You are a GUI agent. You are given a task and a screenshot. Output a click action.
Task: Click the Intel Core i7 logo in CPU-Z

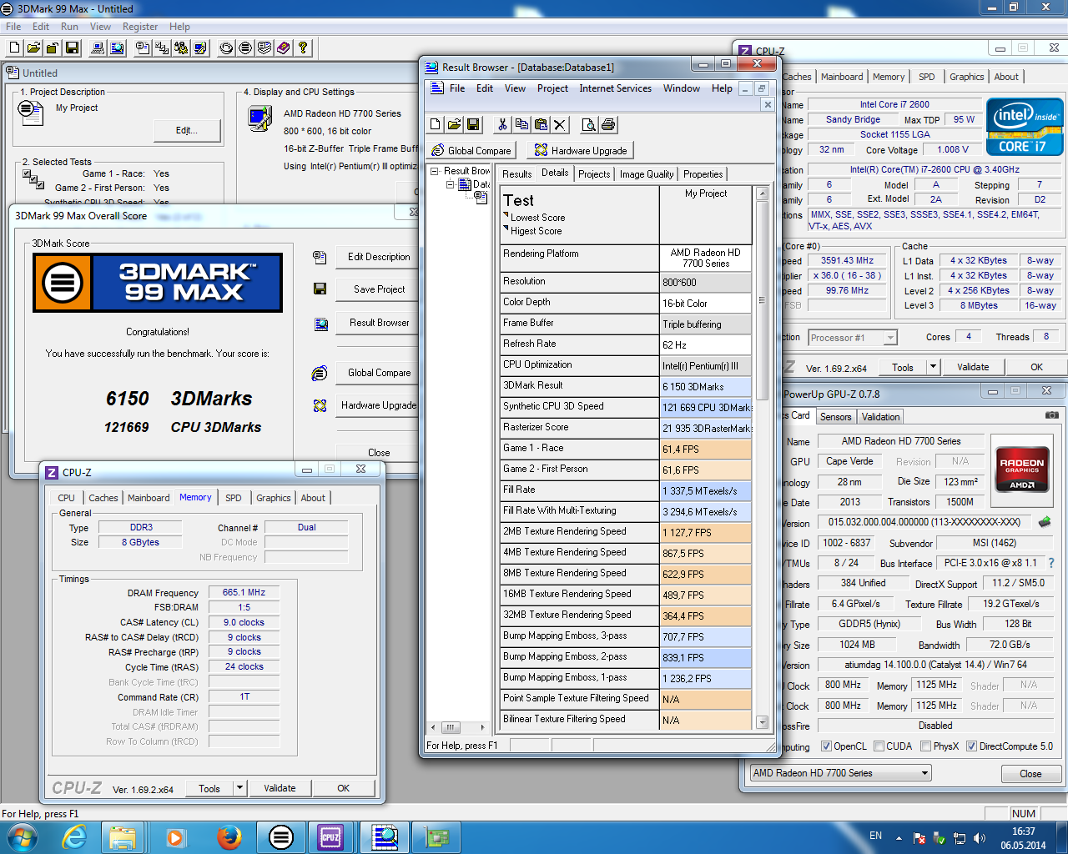coord(1025,127)
